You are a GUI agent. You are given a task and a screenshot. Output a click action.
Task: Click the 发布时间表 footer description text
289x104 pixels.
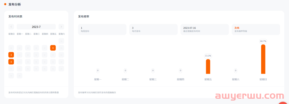[33, 93]
